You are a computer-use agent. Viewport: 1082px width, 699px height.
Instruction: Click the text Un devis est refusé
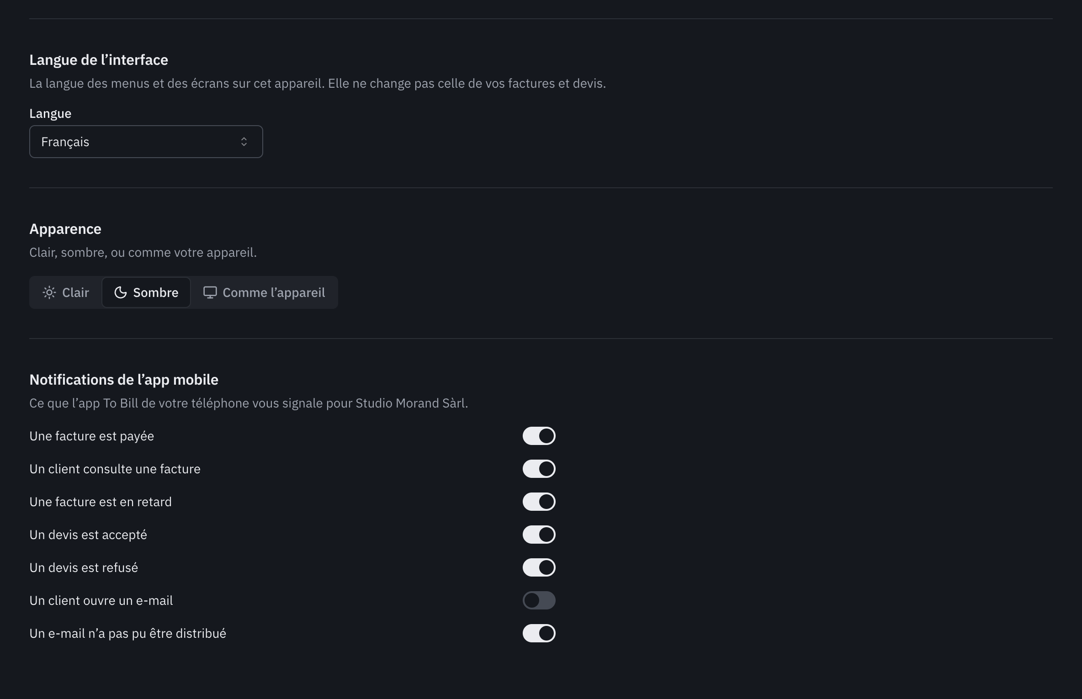pyautogui.click(x=84, y=567)
